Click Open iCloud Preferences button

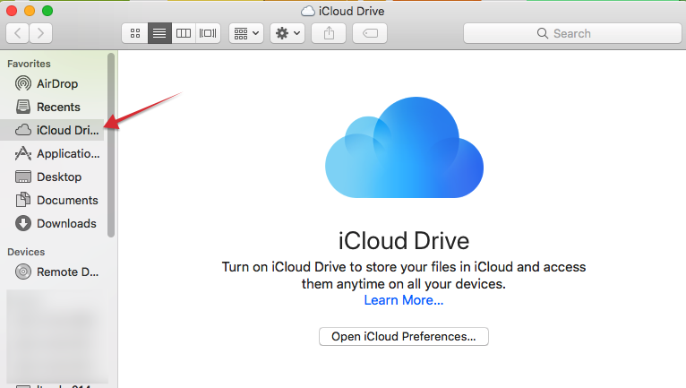[403, 336]
